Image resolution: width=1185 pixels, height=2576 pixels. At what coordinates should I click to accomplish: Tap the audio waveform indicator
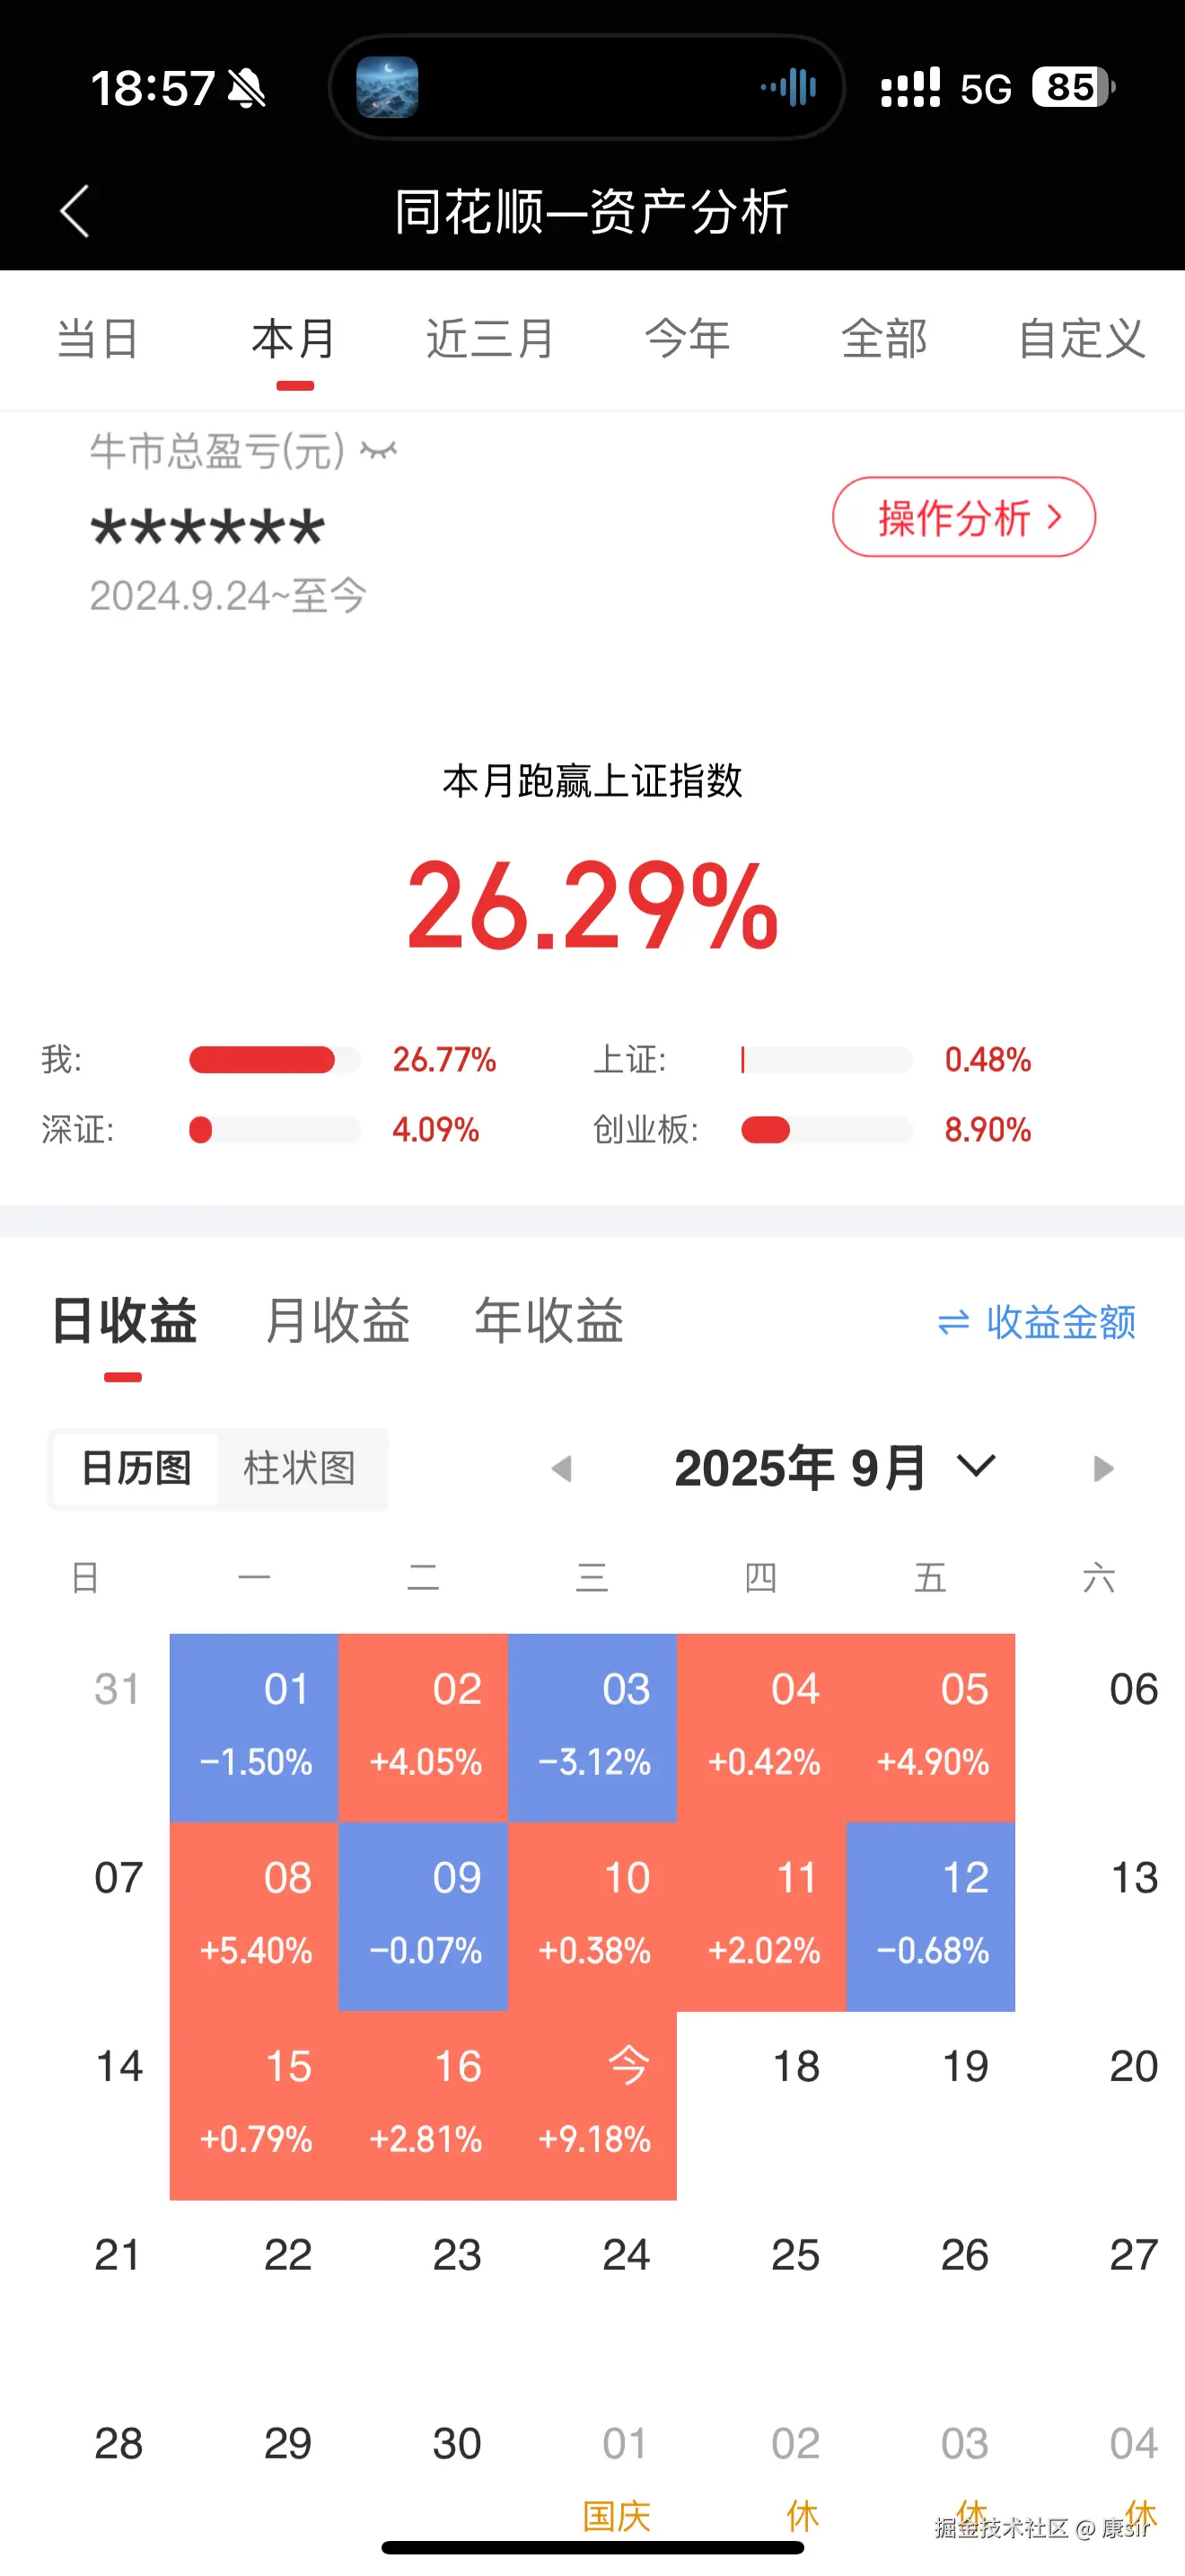(788, 88)
